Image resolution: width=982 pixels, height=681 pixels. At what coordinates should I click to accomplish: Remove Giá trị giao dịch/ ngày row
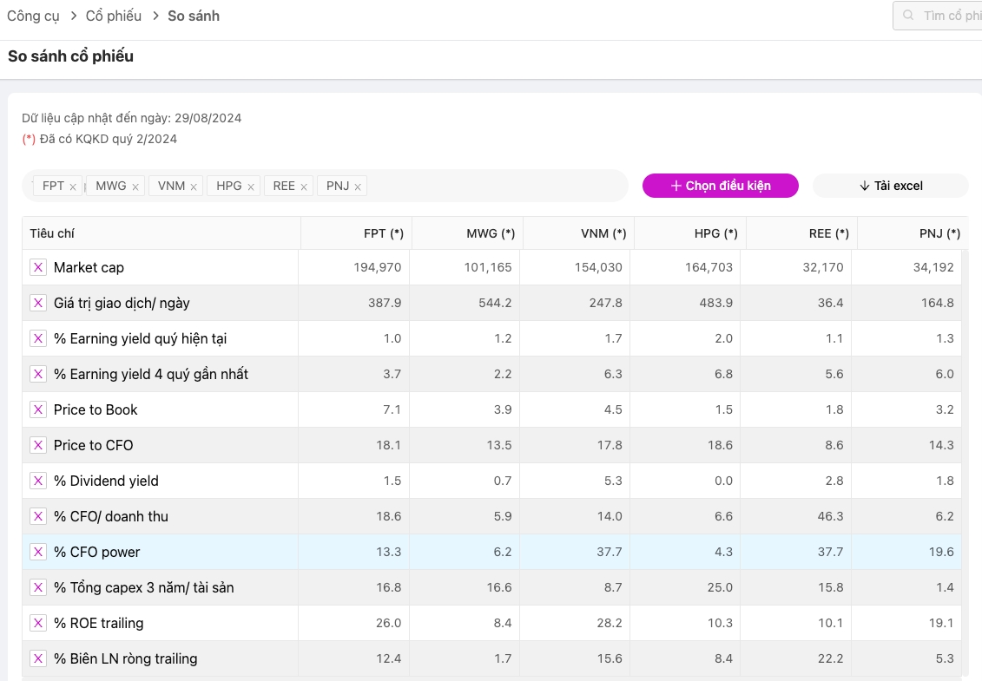(x=38, y=303)
